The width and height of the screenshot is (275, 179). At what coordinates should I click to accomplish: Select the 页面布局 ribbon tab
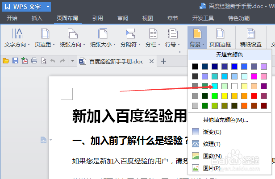(67, 18)
